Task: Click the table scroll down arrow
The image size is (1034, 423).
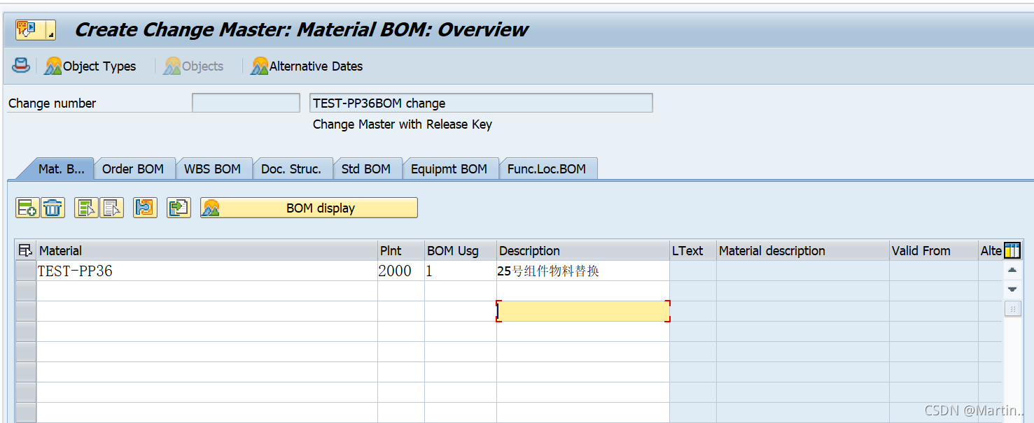Action: pos(1012,289)
